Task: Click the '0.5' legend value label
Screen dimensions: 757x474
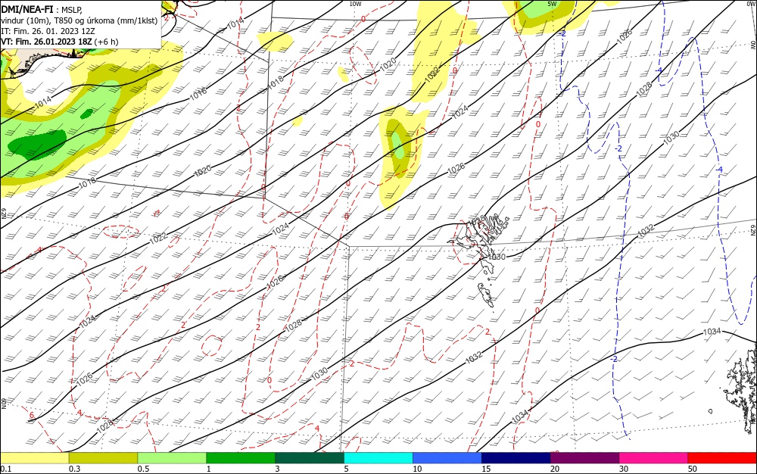Action: (143, 469)
